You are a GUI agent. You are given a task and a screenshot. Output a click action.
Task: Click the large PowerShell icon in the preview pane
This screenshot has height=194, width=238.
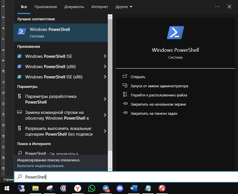[x=175, y=33]
